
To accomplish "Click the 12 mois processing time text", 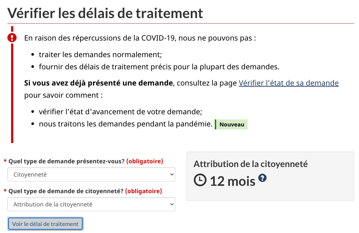I will pyautogui.click(x=232, y=181).
